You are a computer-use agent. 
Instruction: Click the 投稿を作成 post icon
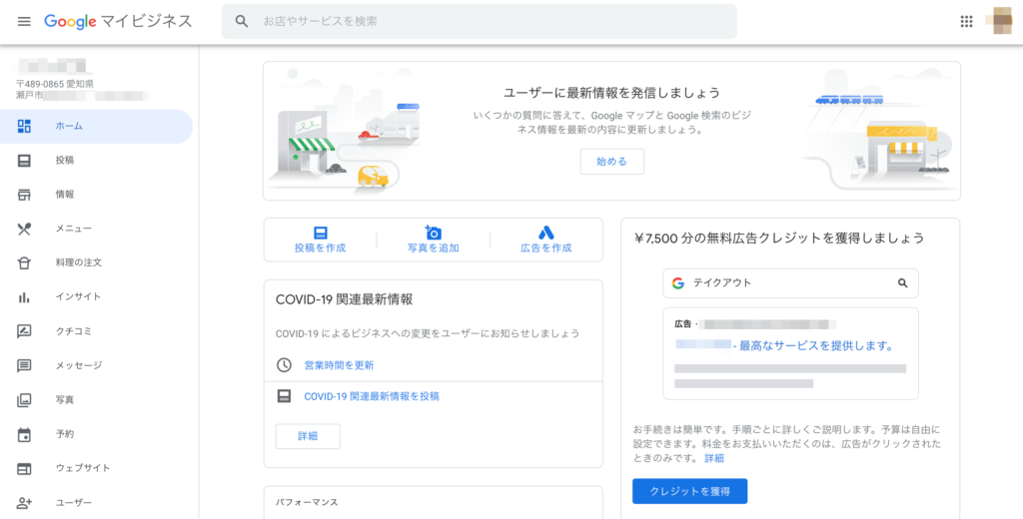(x=321, y=233)
